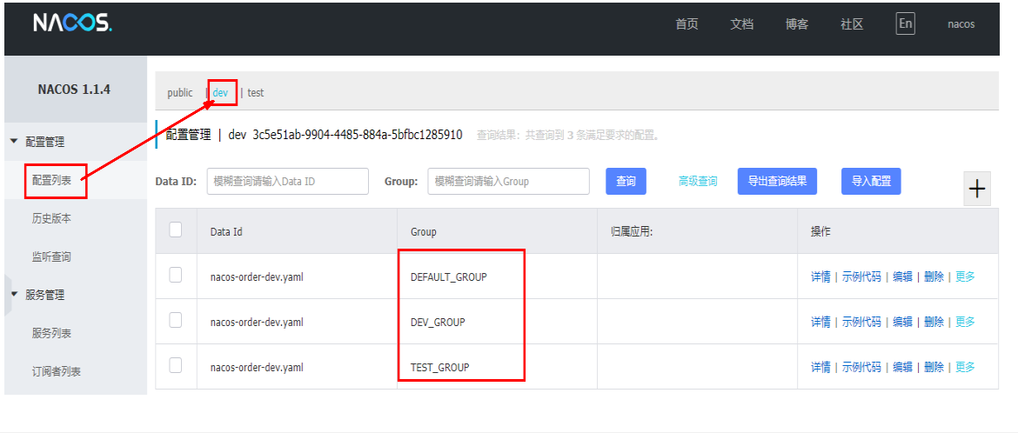
Task: Open 历史版本 in the sidebar
Action: (x=51, y=219)
